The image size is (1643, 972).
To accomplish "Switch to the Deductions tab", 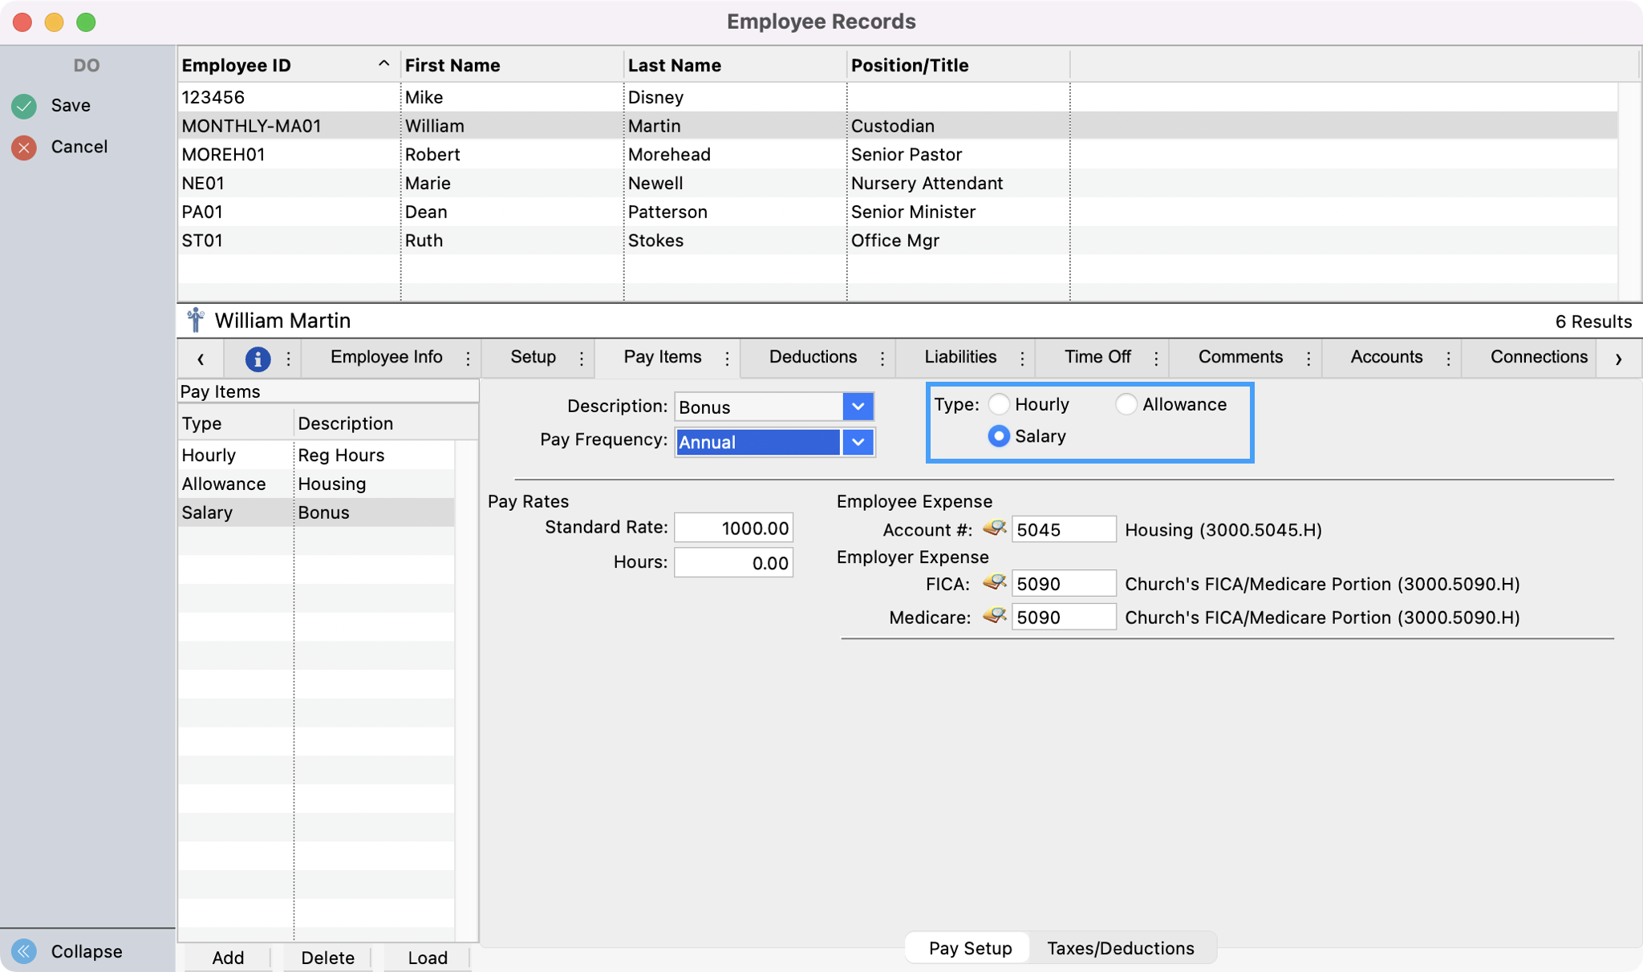I will tap(812, 357).
